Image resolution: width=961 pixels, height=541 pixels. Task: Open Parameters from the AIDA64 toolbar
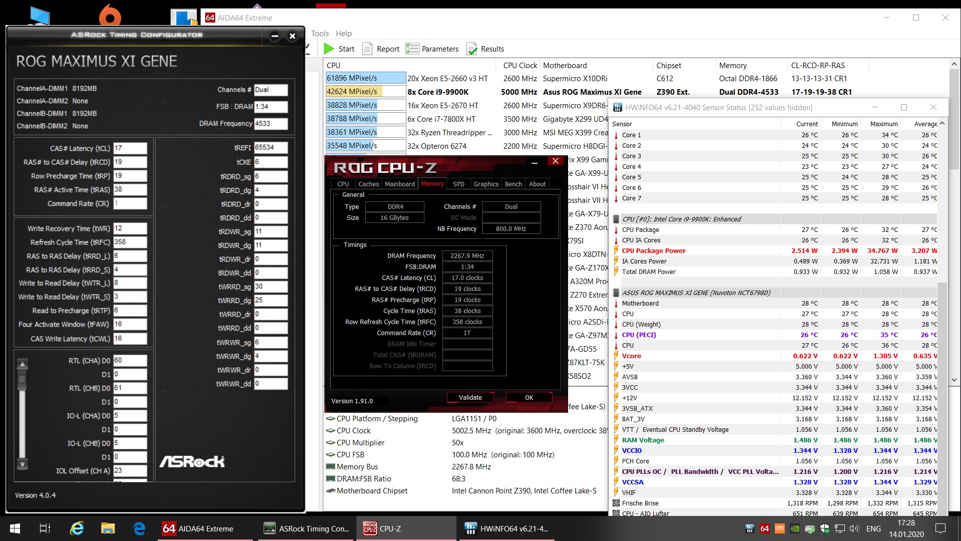click(x=412, y=49)
